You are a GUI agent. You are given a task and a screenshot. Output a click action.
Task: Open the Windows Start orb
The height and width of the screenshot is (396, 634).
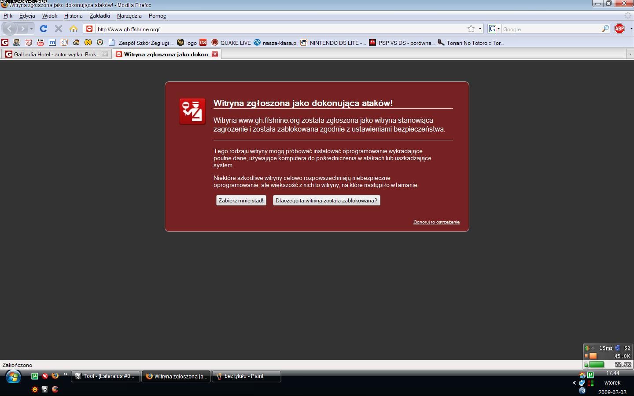13,377
